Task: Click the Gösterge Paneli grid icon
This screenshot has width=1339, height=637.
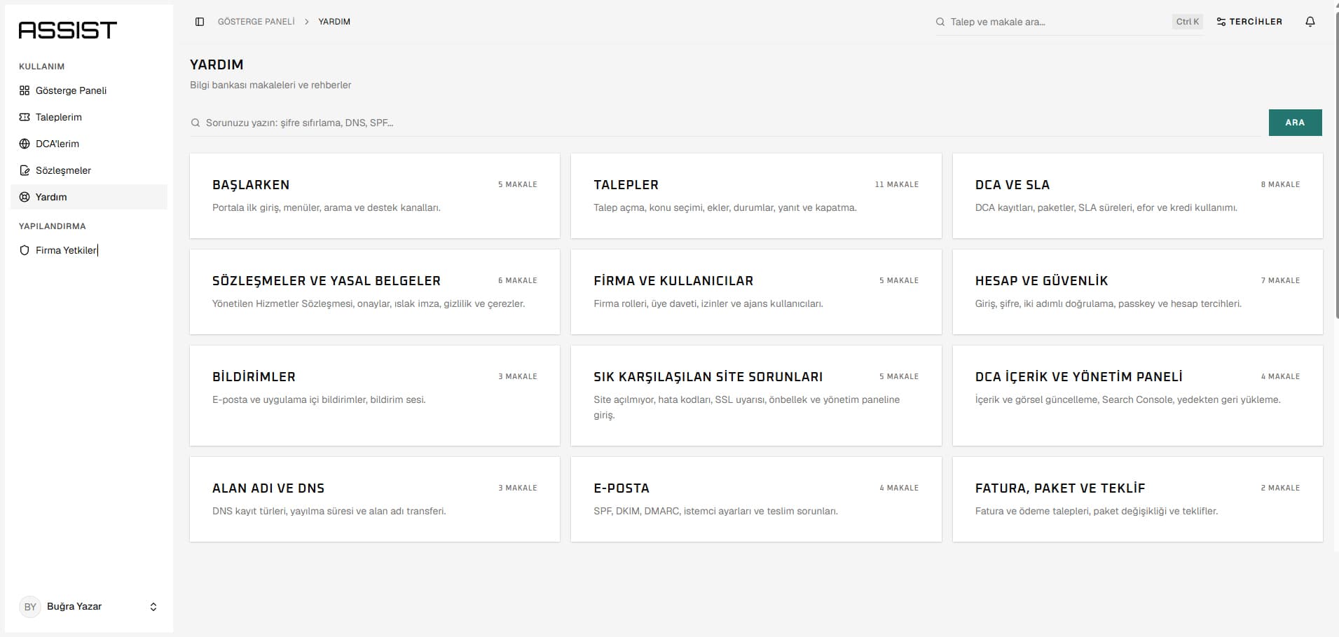Action: click(25, 90)
